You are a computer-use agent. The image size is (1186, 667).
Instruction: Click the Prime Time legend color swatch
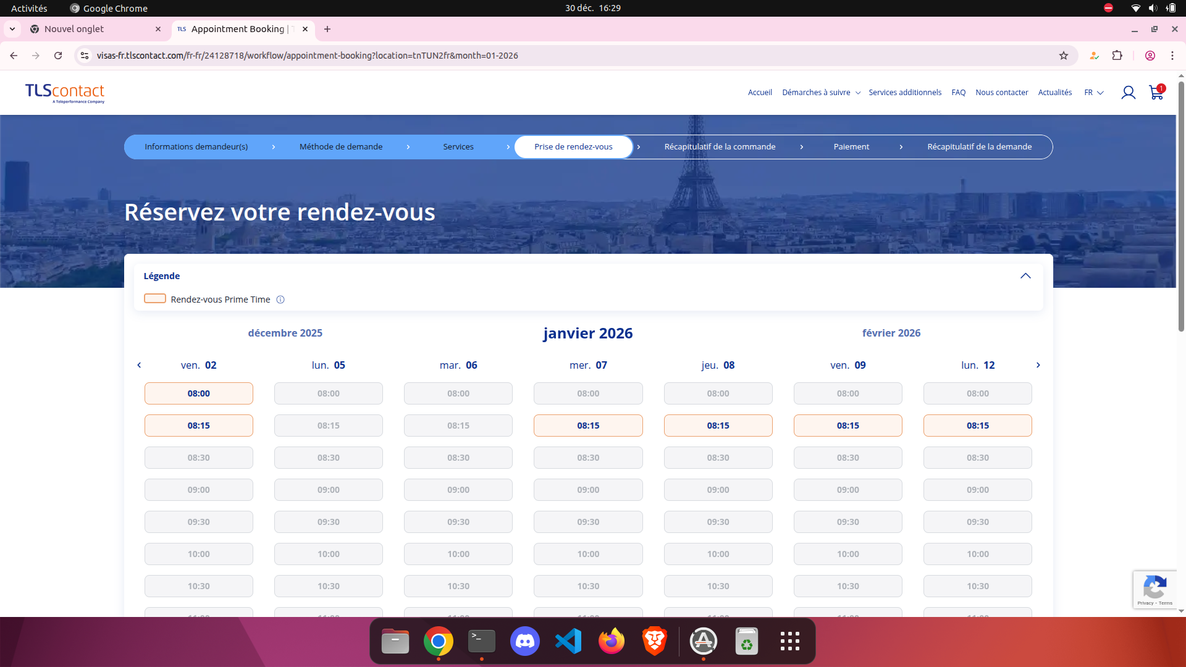pos(155,299)
